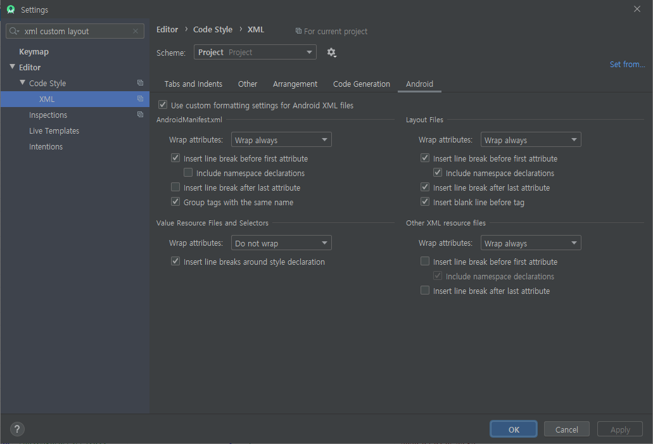Image resolution: width=653 pixels, height=444 pixels.
Task: Click the project-level icon beside XML row
Action: [141, 99]
